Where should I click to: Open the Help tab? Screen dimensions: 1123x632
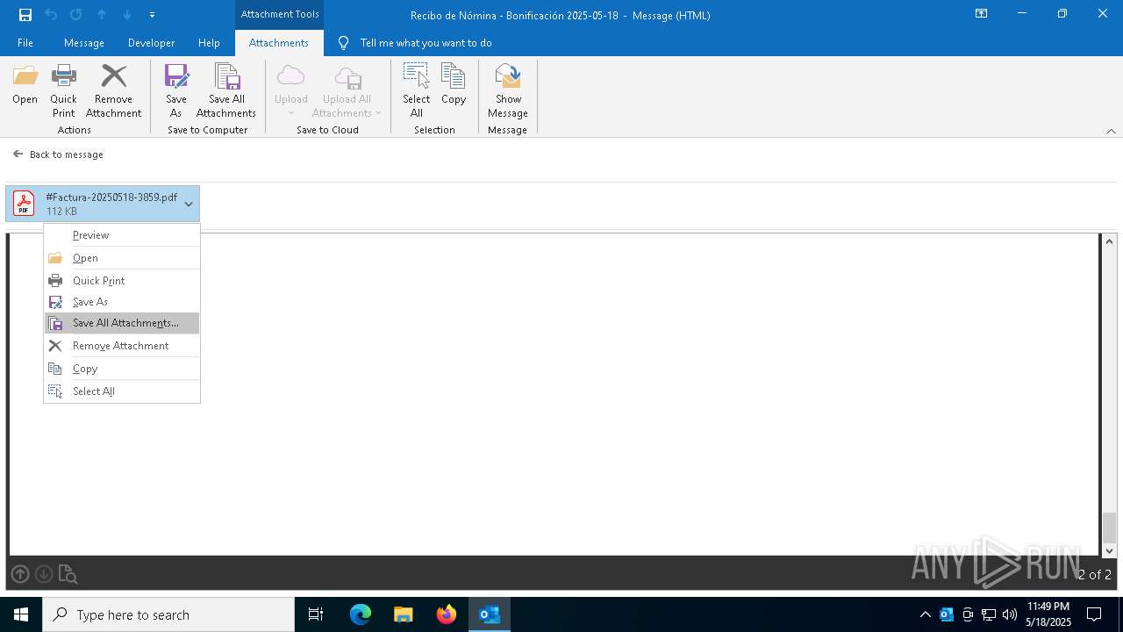click(209, 43)
